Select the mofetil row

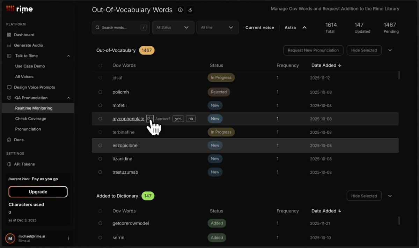coord(100,105)
